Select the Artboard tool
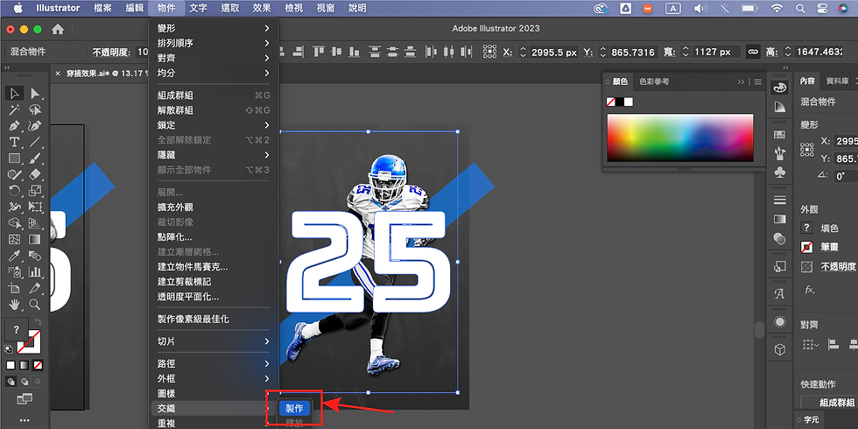 coord(15,288)
